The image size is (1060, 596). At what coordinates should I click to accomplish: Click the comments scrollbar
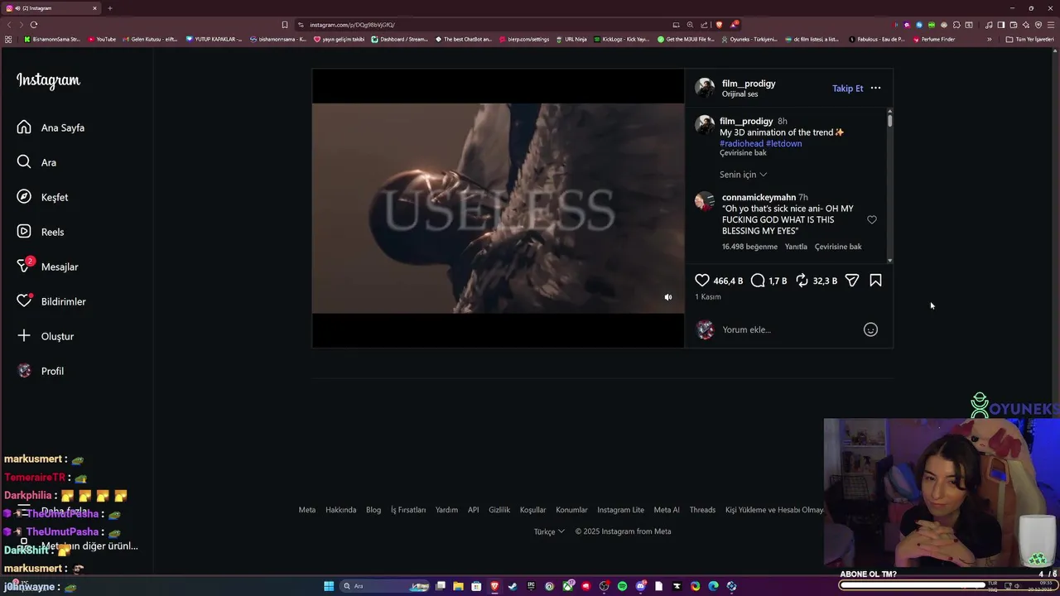pyautogui.click(x=890, y=120)
